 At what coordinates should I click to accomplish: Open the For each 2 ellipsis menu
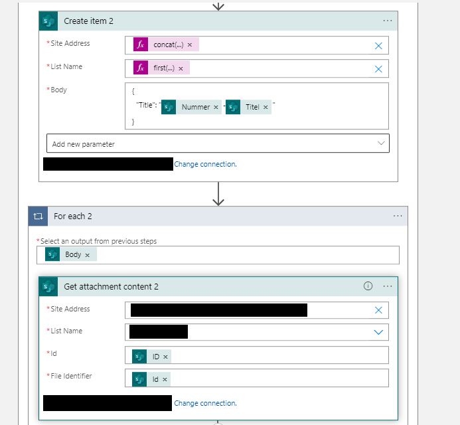[398, 216]
